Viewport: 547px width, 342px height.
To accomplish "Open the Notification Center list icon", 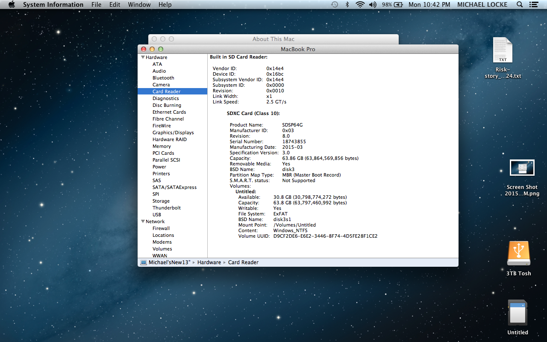I will tap(533, 5).
